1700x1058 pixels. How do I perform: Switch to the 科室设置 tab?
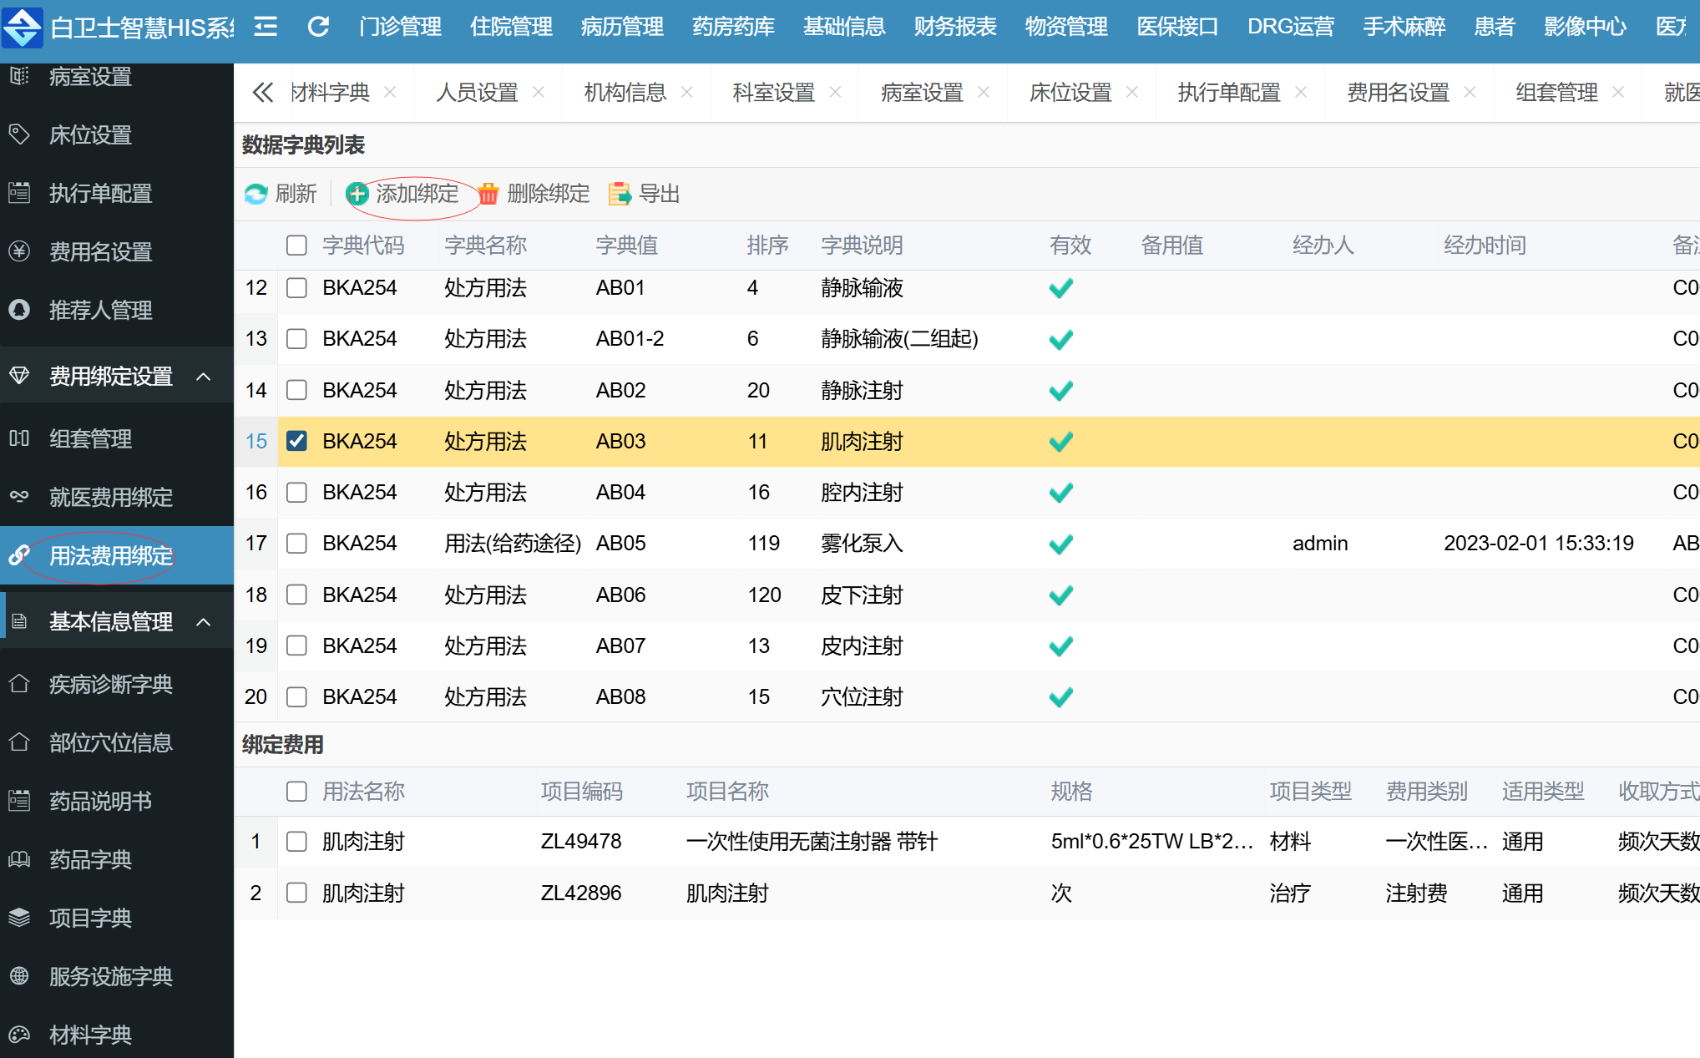coord(773,92)
